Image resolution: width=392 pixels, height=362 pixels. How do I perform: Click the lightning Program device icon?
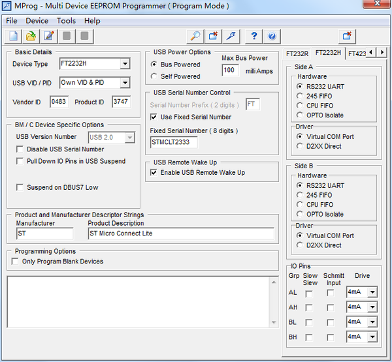(x=231, y=37)
